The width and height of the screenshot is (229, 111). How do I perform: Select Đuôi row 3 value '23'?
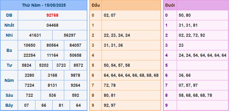(x=181, y=45)
